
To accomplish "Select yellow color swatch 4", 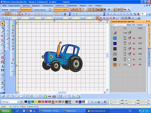I will click(36, 102).
